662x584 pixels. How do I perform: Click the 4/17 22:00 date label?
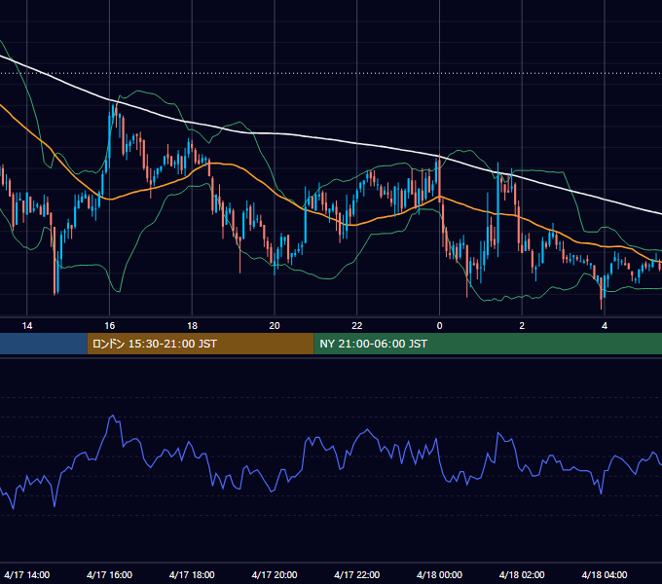click(357, 574)
